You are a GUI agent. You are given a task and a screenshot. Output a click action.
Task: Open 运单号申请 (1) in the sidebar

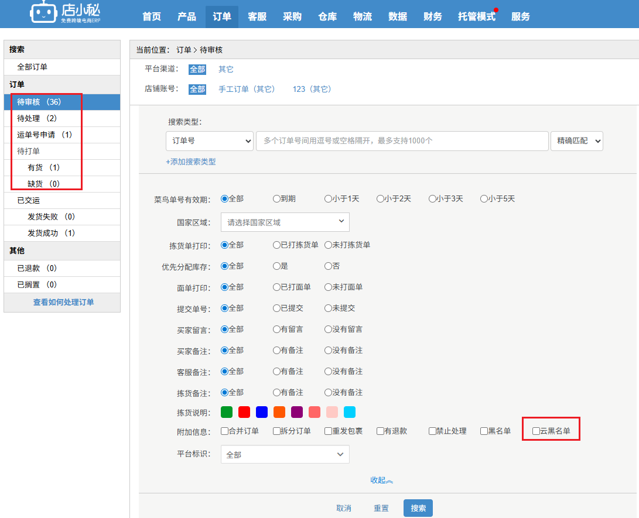[62, 135]
